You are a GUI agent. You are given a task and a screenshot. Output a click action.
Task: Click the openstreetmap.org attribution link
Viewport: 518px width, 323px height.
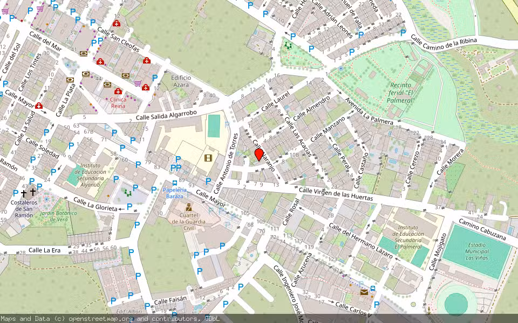[101, 319]
